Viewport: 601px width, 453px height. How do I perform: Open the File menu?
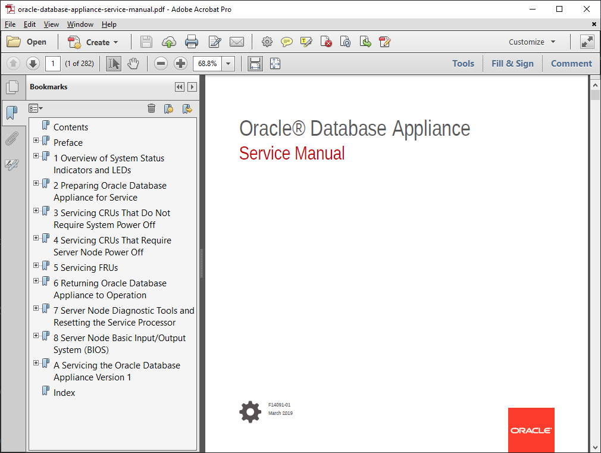(x=10, y=24)
